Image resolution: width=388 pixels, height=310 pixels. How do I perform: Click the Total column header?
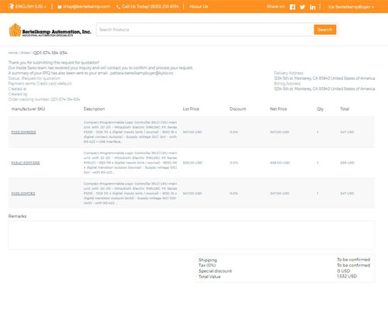(x=345, y=108)
